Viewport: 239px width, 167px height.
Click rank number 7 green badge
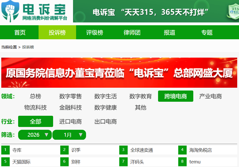coord(123,162)
